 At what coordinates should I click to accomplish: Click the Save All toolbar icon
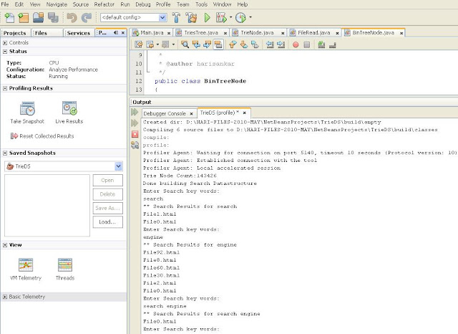(53, 18)
